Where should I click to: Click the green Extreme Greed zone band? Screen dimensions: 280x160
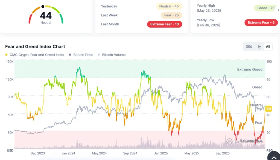pyautogui.click(x=137, y=69)
